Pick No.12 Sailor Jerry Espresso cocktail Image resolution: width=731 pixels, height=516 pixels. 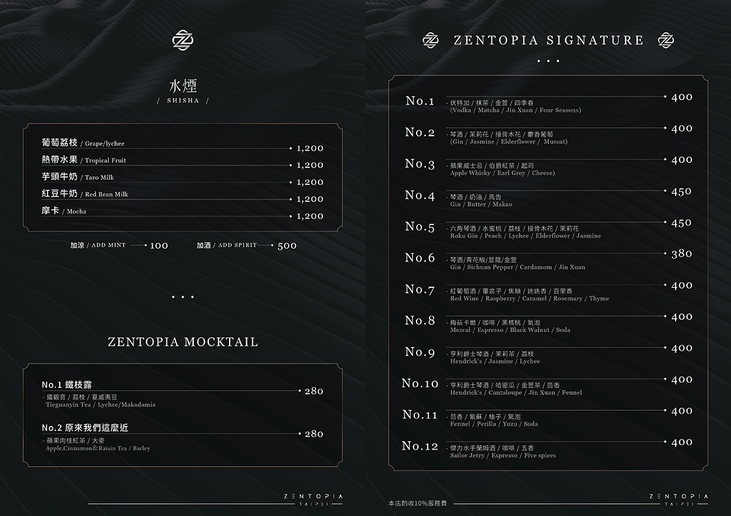[x=549, y=448]
